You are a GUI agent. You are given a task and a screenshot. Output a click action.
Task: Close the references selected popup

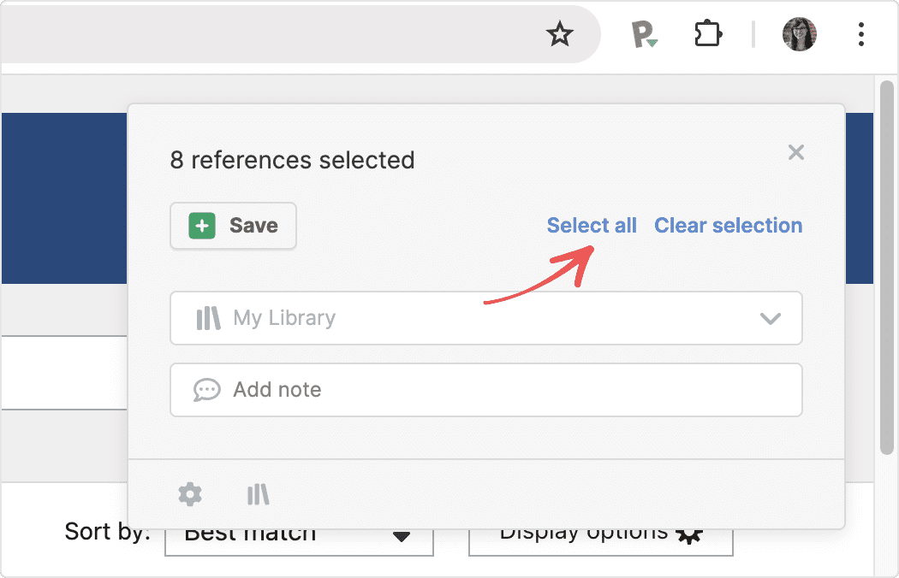795,153
